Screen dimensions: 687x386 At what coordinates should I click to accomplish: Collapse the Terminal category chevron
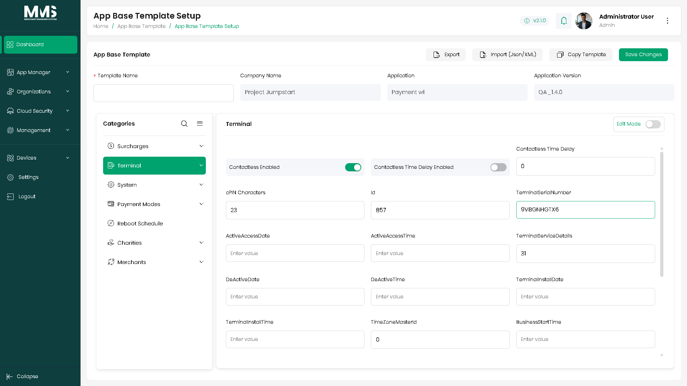(201, 165)
